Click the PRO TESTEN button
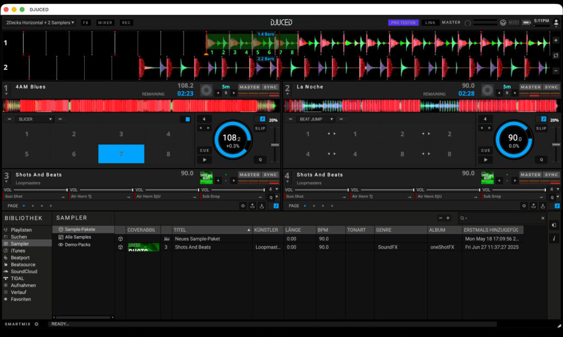 tap(403, 23)
